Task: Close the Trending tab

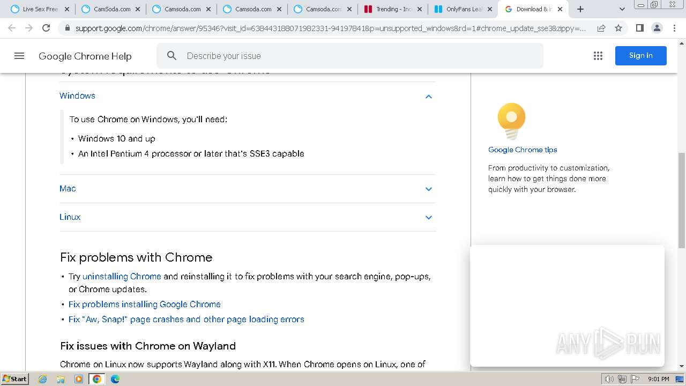Action: [419, 9]
